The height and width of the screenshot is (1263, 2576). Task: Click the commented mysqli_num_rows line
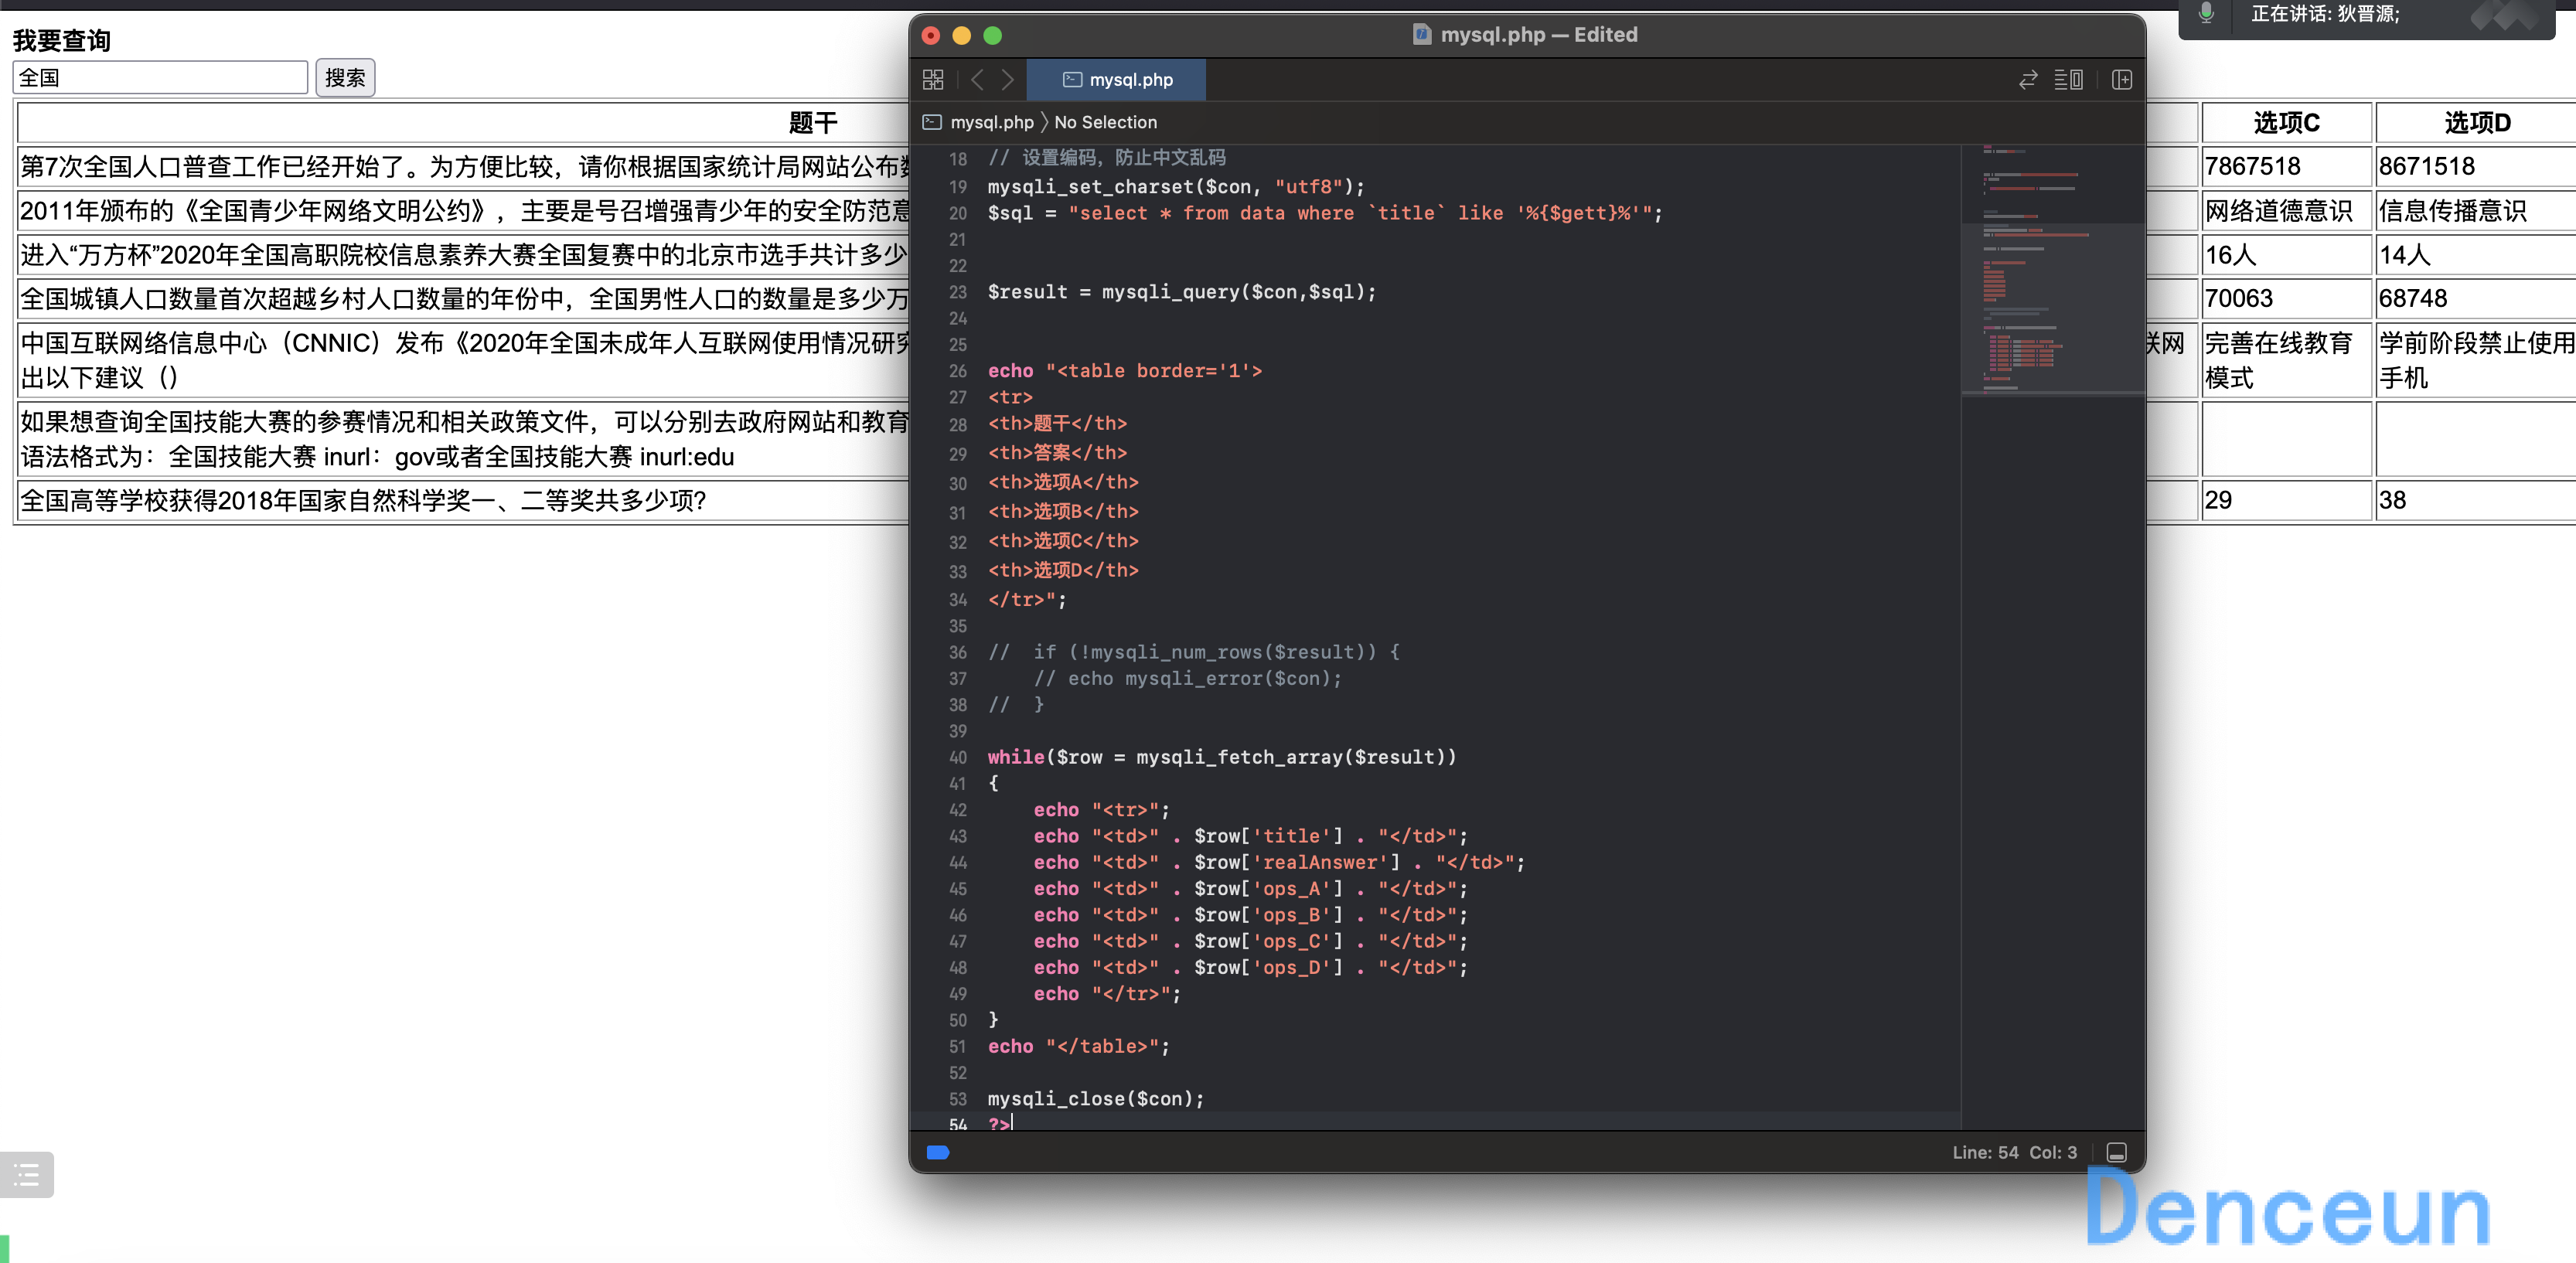[1194, 652]
